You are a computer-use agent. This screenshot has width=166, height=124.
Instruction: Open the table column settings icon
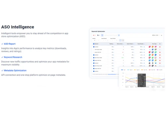160,44
